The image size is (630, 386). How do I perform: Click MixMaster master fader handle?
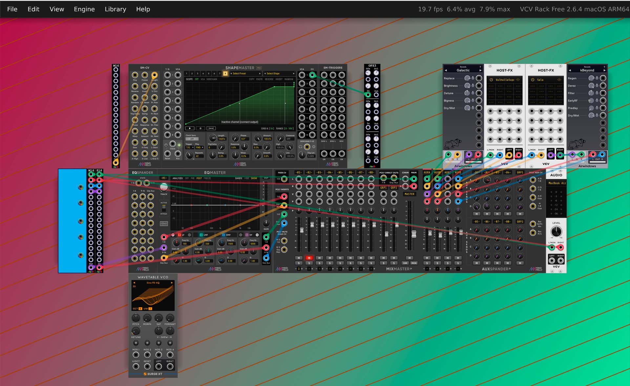tap(414, 234)
